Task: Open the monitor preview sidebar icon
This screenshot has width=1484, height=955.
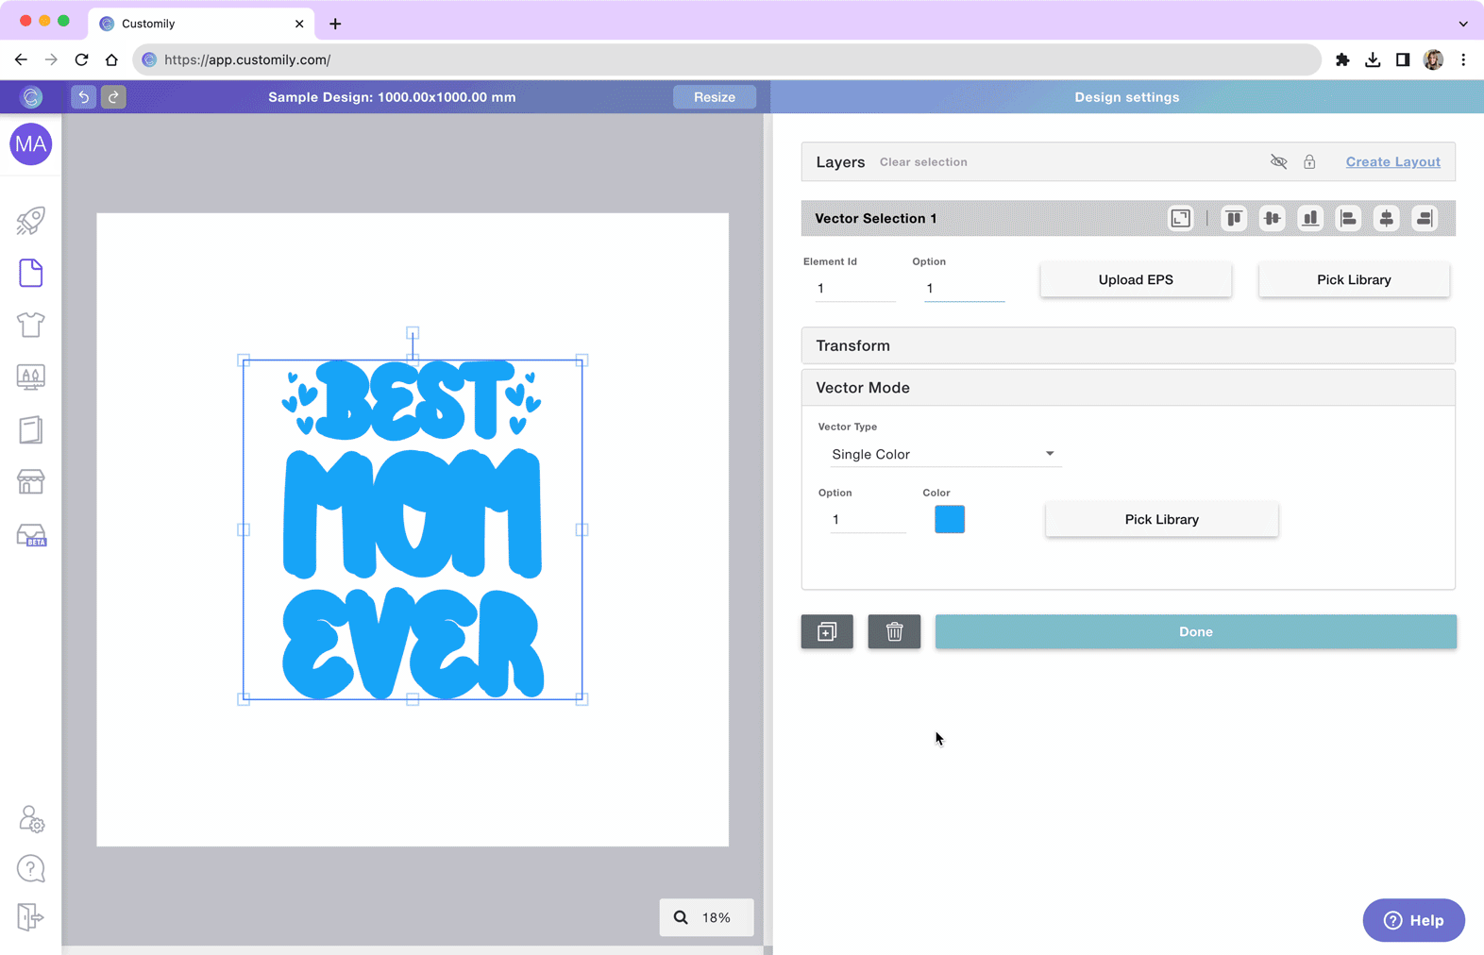Action: 31,377
